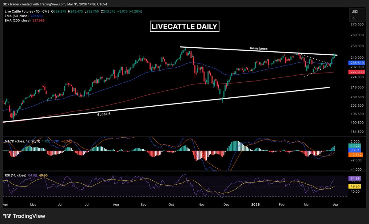Click the 202.500 price scale label
Screen dimensions: 369x224
357,105
